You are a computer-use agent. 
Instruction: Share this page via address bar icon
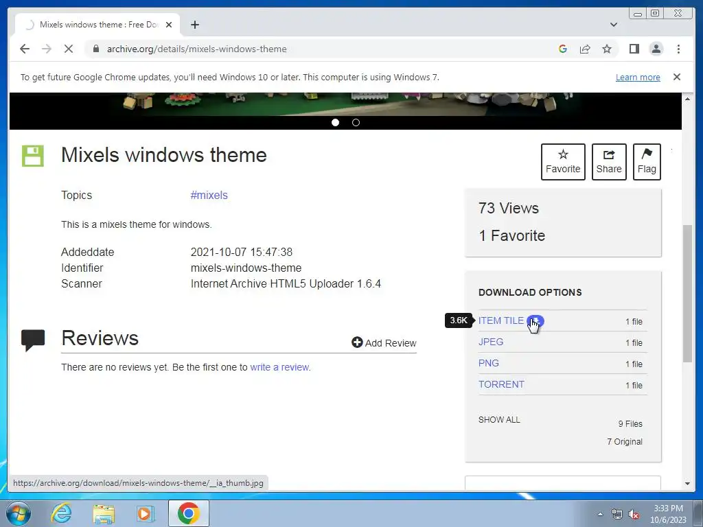[585, 49]
